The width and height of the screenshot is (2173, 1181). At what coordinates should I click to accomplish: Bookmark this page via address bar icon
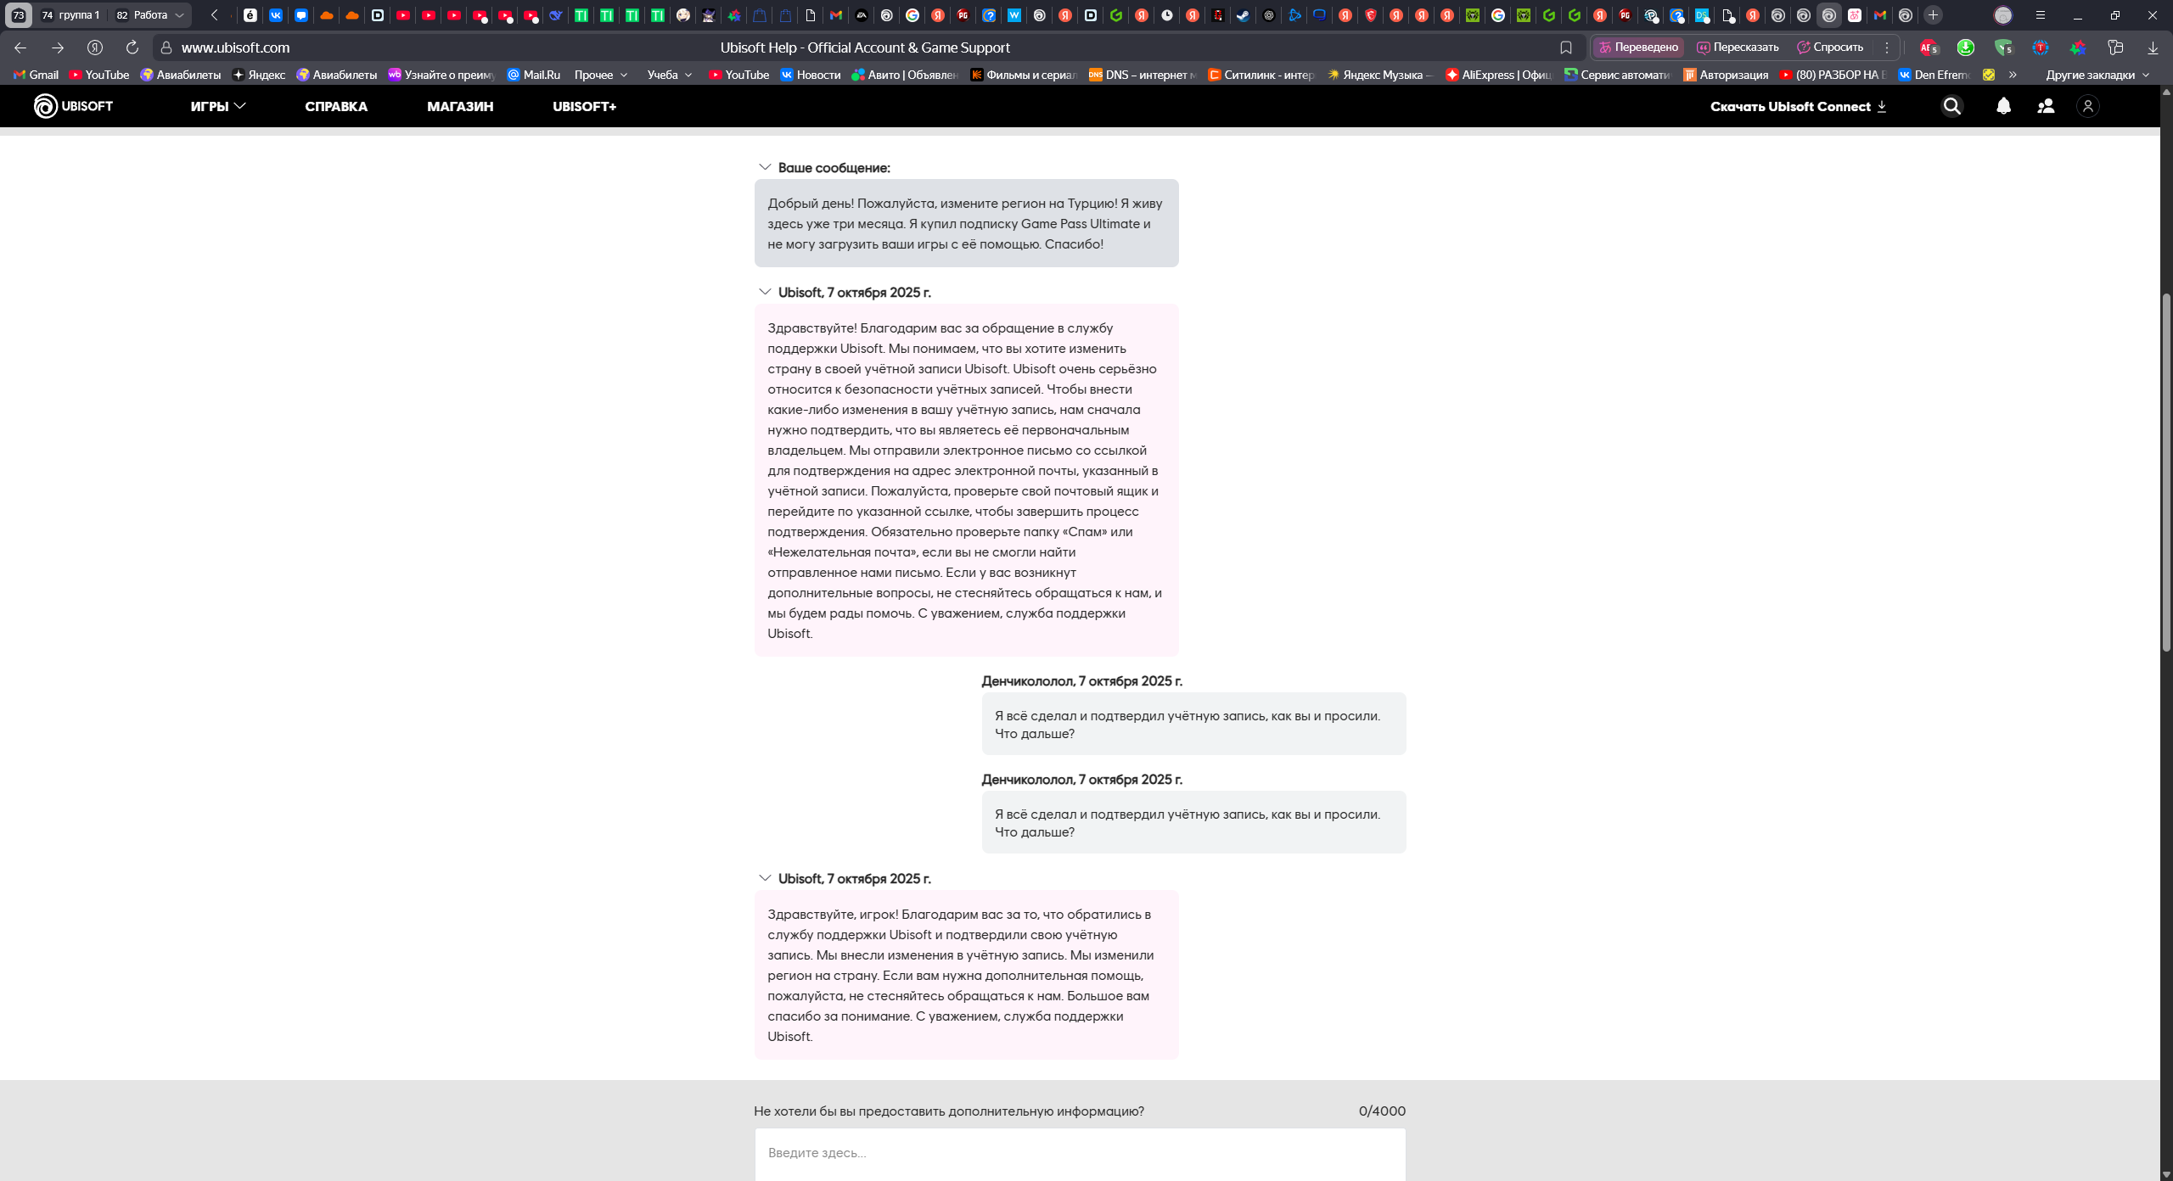pos(1565,48)
